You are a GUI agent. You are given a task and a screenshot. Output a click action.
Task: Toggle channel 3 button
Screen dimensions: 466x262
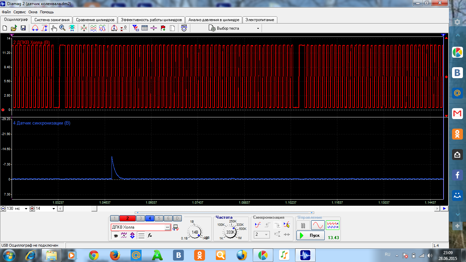click(x=140, y=218)
